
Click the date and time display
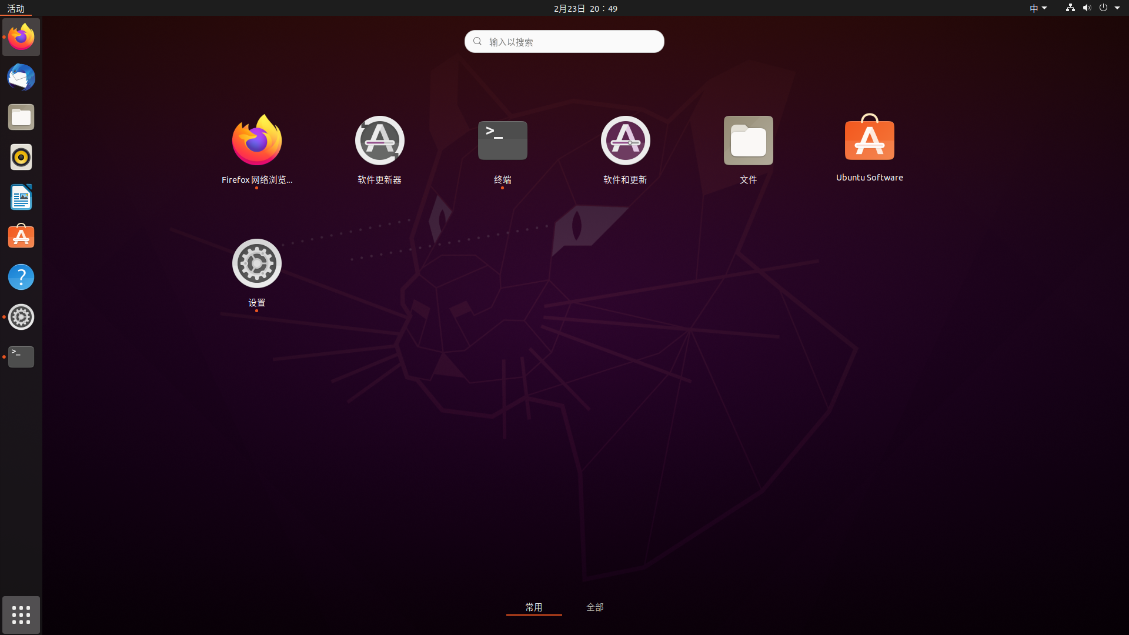point(584,8)
